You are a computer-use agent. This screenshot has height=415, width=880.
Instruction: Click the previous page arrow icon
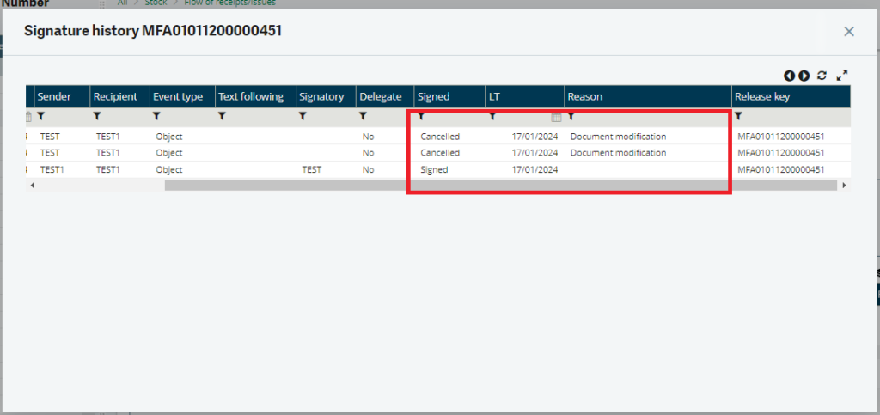(789, 76)
